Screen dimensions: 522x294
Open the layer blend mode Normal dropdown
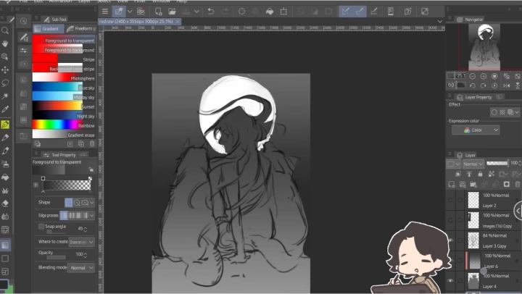click(473, 164)
